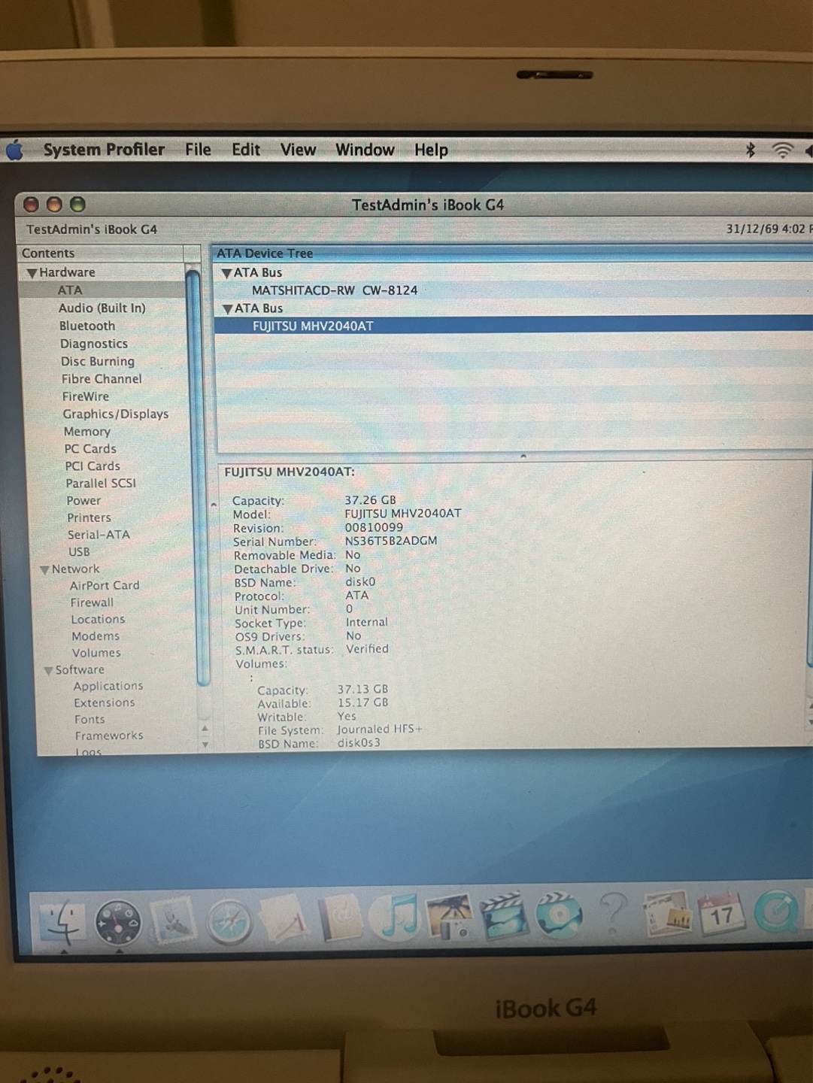Click the Contents sidebar scroll-down arrow
This screenshot has height=1083, width=813.
click(205, 744)
